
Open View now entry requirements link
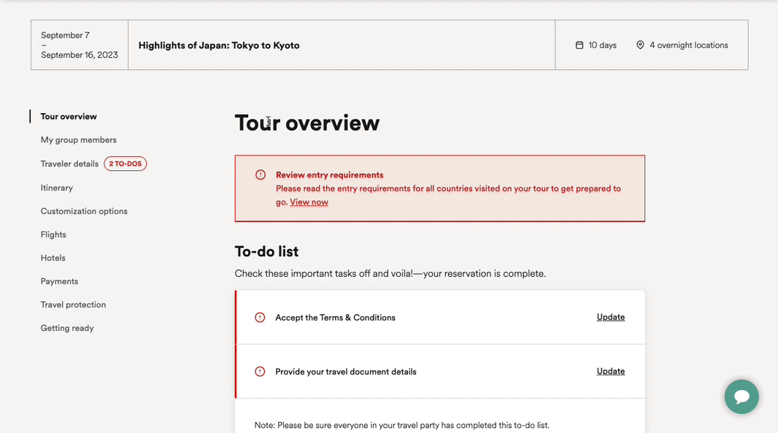(x=309, y=202)
